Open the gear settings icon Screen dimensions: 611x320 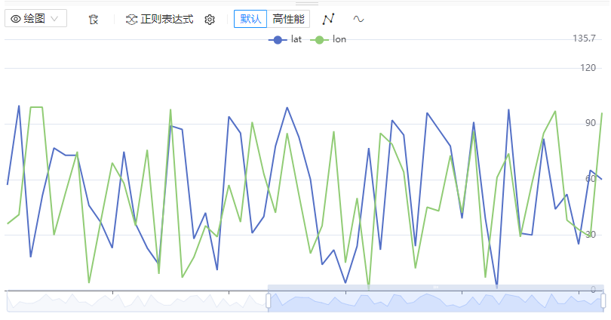[210, 19]
